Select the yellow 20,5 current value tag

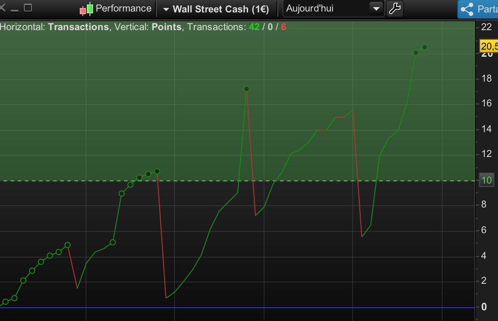[488, 46]
